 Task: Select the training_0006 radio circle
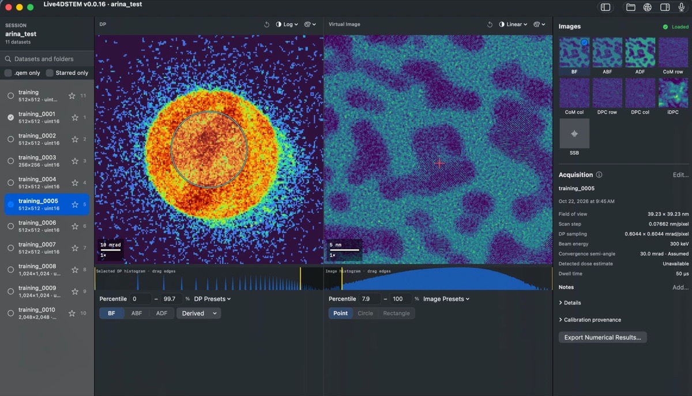tap(10, 226)
